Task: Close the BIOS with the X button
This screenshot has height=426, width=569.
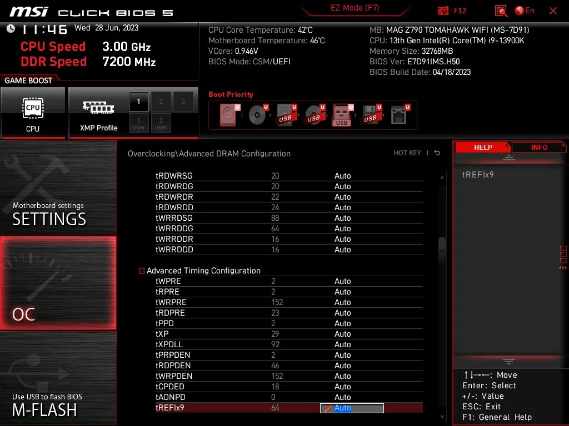Action: [x=553, y=11]
